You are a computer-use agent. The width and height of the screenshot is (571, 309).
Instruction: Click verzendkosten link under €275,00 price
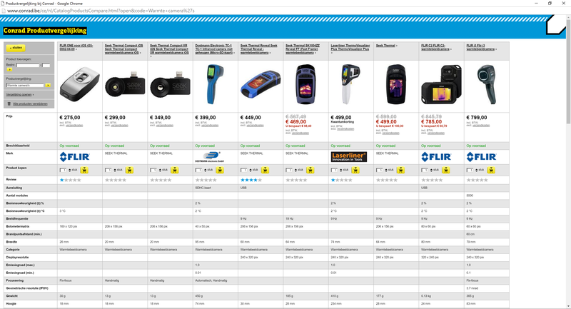[76, 126]
